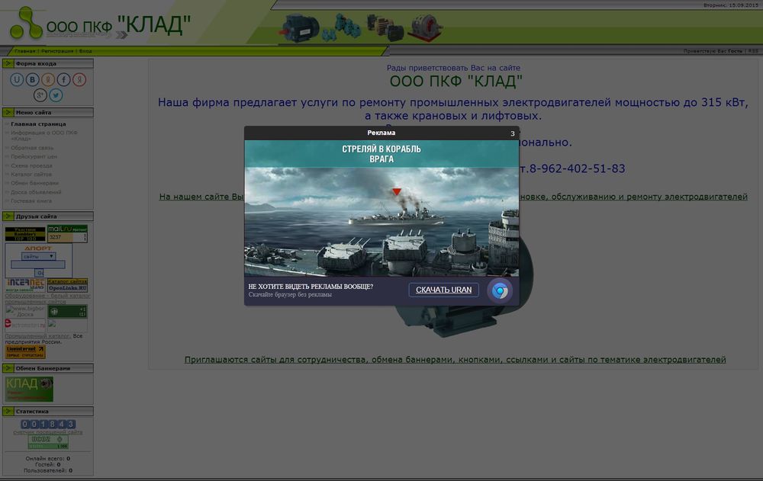The height and width of the screenshot is (481, 763).
Task: Open the Aport 'сайты' dropdown
Action: [x=38, y=256]
